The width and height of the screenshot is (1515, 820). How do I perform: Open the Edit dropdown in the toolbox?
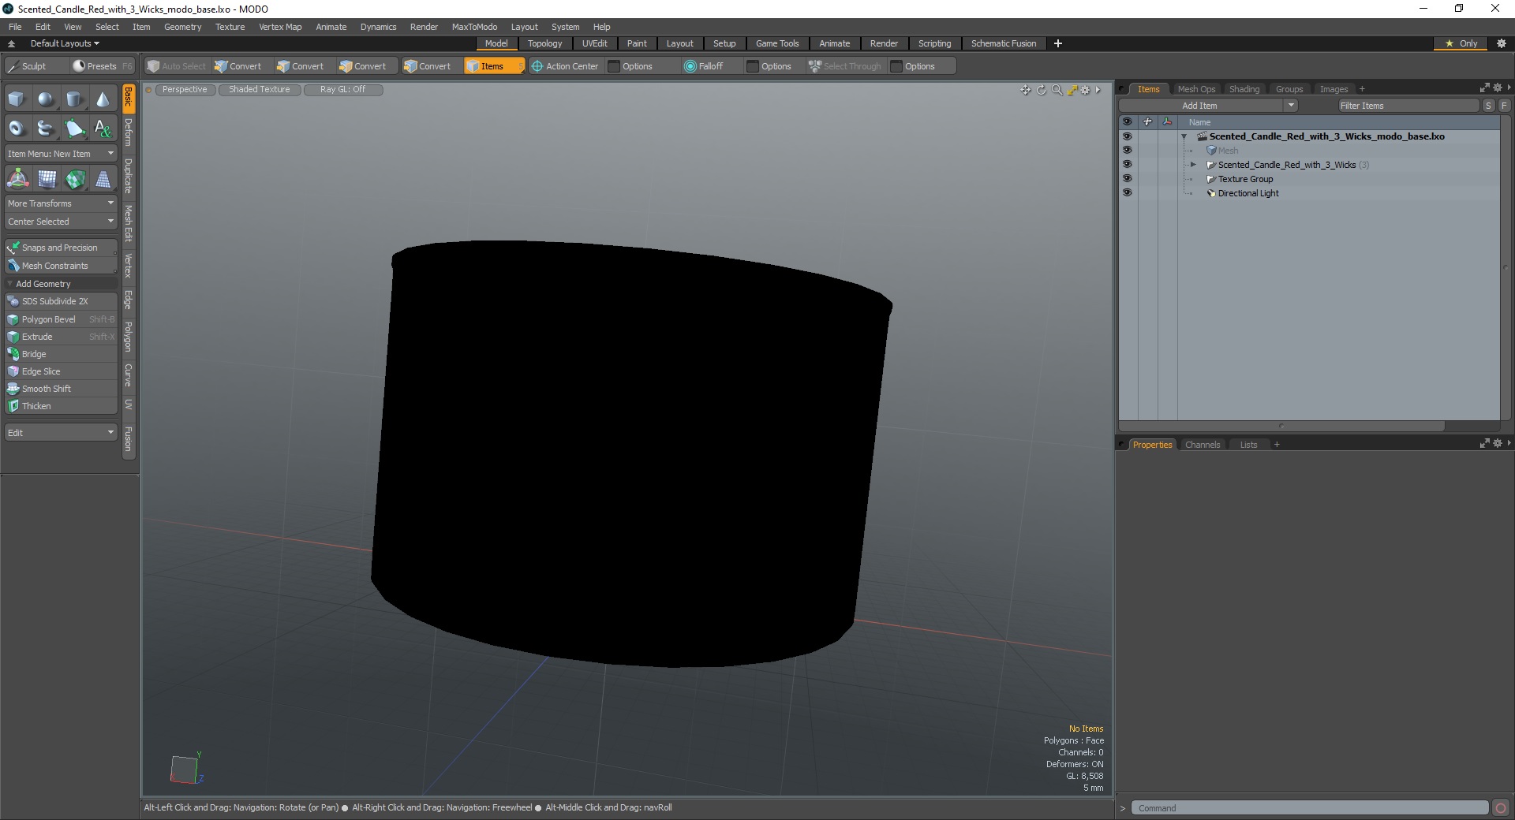[x=61, y=433]
